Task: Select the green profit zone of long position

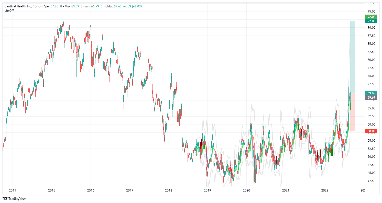Action: (x=353, y=57)
